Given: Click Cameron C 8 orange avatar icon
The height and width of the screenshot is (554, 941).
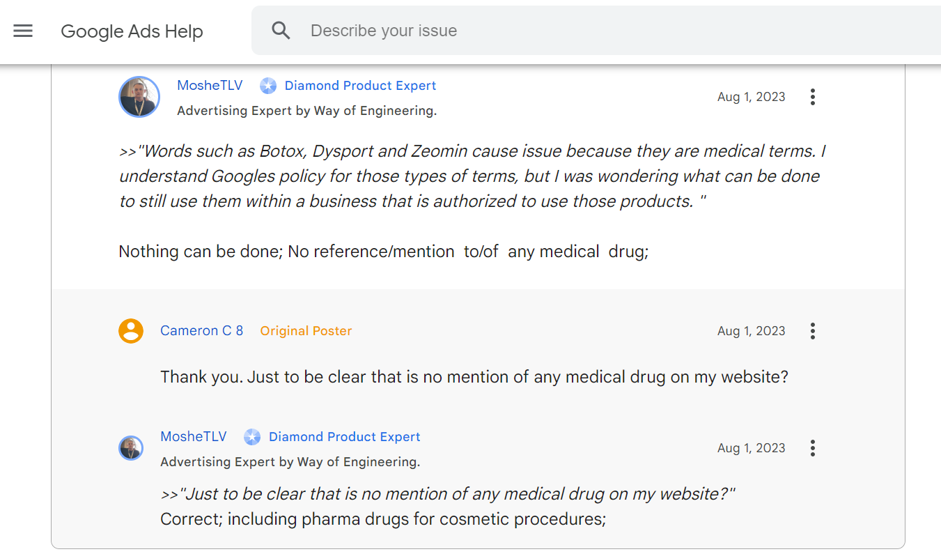Looking at the screenshot, I should pos(131,331).
